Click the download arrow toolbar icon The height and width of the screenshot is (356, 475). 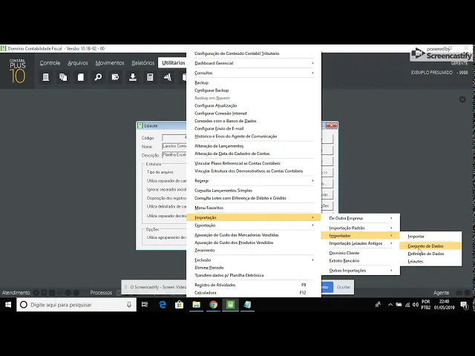[x=133, y=77]
